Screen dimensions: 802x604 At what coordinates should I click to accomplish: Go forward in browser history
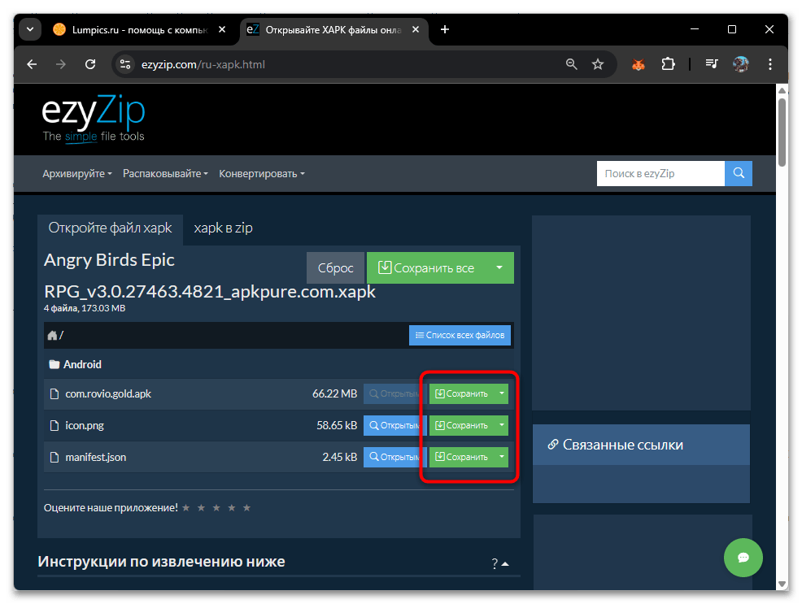pos(61,64)
